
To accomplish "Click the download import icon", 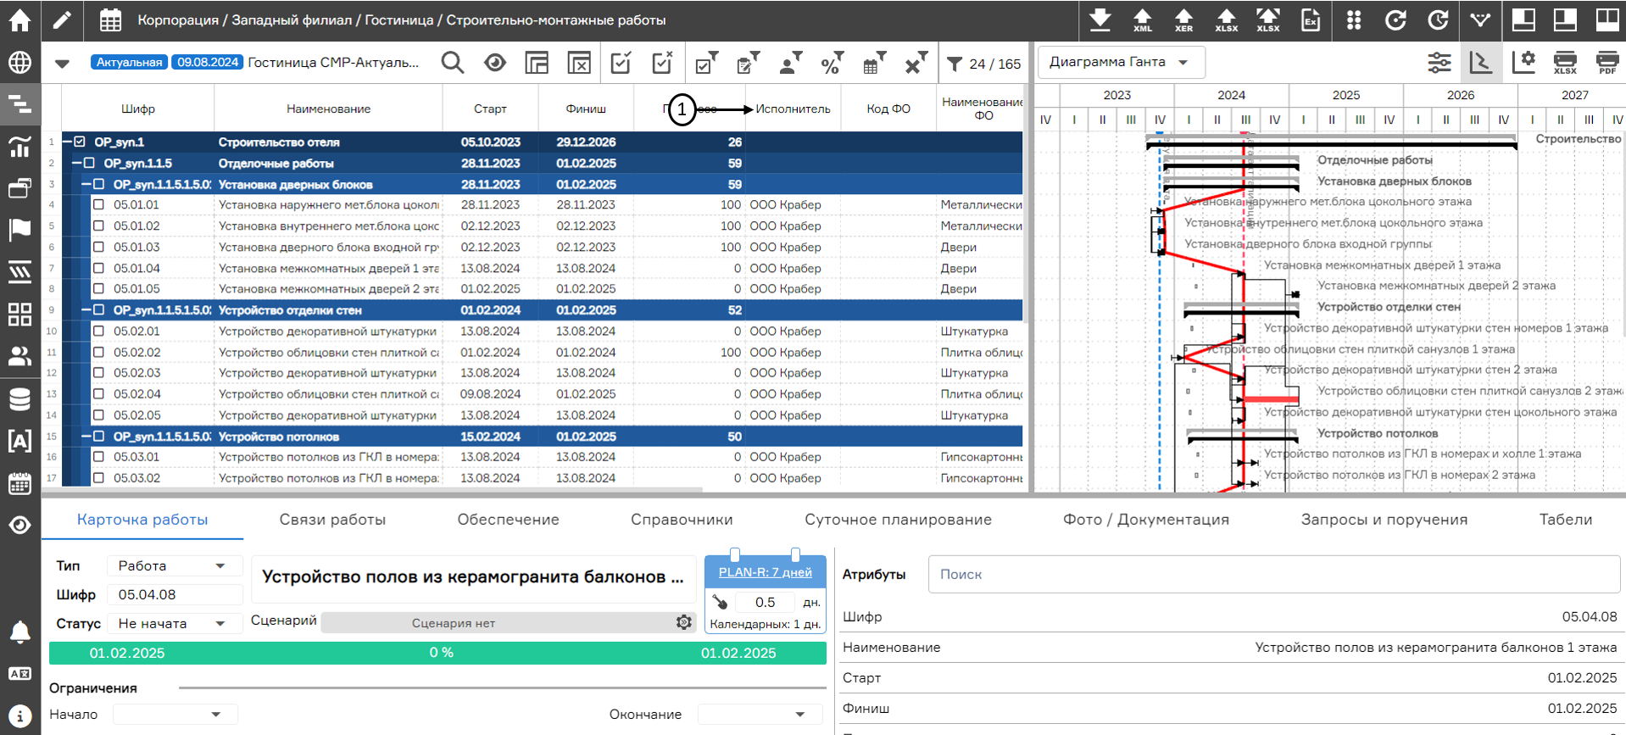I will [1100, 19].
